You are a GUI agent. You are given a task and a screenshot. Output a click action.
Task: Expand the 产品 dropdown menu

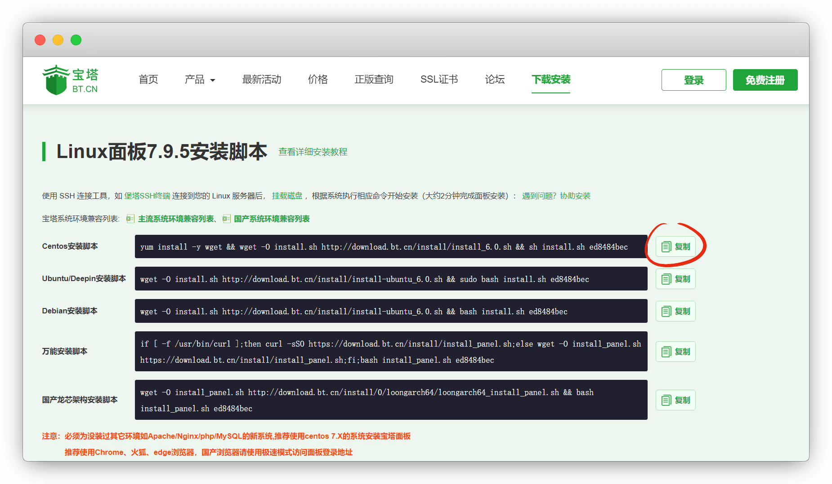[200, 79]
